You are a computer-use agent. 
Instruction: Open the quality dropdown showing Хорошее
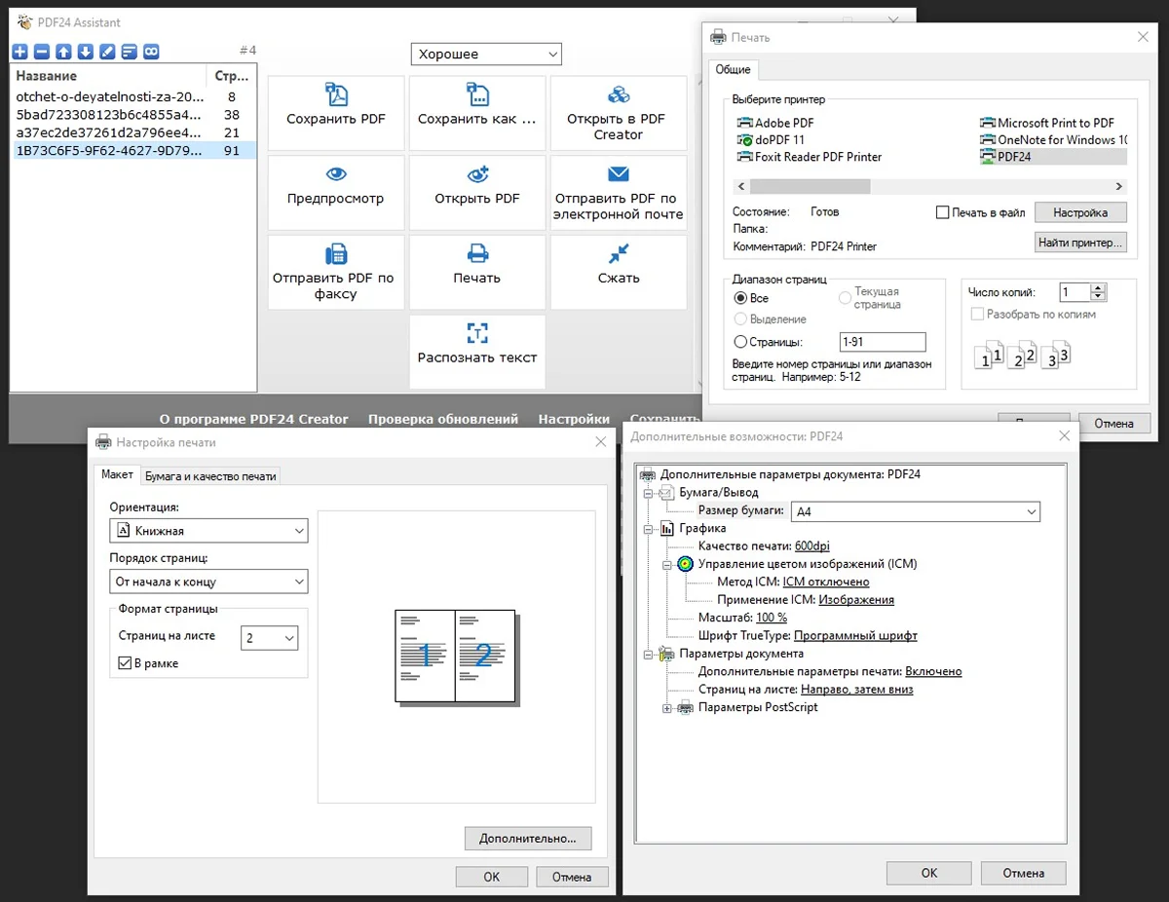click(486, 55)
